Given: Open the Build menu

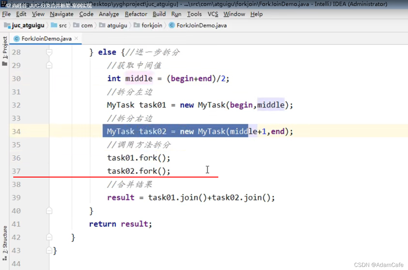Looking at the screenshot, I should pyautogui.click(x=159, y=14).
